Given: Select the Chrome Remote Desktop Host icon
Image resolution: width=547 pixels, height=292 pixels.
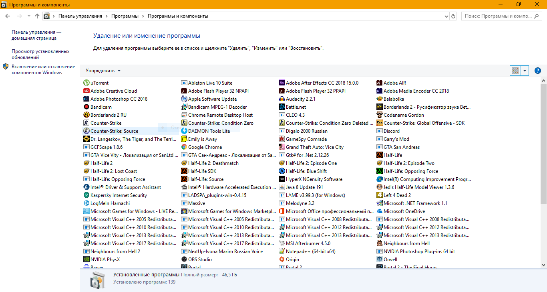Looking at the screenshot, I should tap(184, 115).
